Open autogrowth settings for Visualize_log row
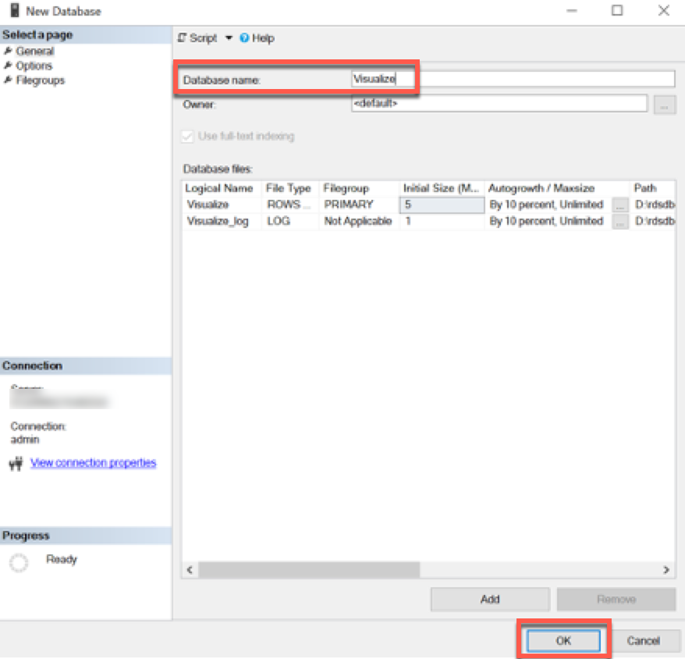The height and width of the screenshot is (659, 685). 620,222
